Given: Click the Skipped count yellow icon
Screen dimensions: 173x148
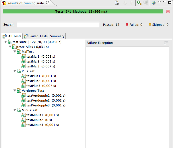Looking at the screenshot, I should [x=150, y=24].
